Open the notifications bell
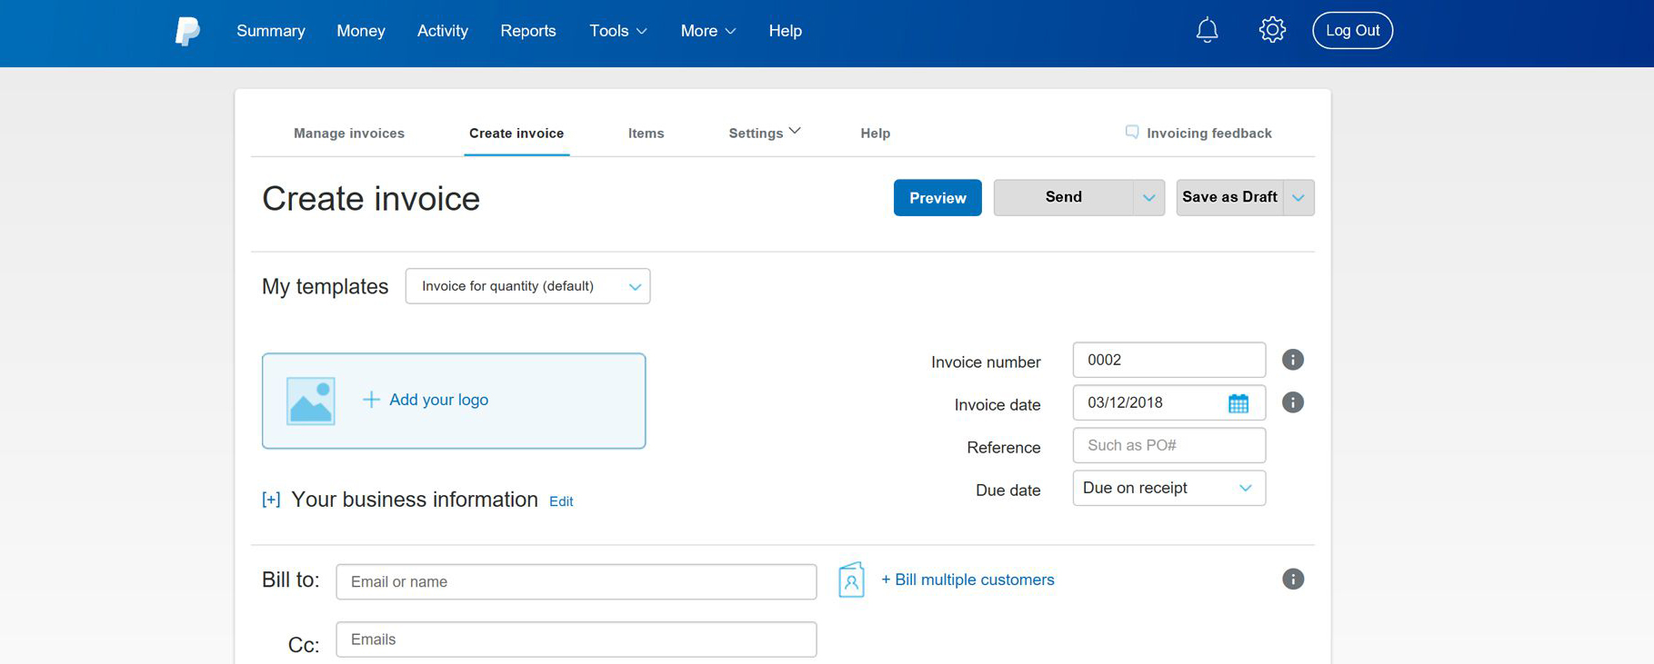Image resolution: width=1654 pixels, height=664 pixels. [x=1207, y=31]
